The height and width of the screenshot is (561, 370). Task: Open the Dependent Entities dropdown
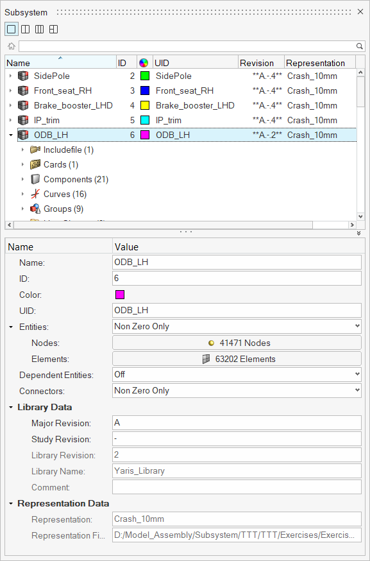237,374
